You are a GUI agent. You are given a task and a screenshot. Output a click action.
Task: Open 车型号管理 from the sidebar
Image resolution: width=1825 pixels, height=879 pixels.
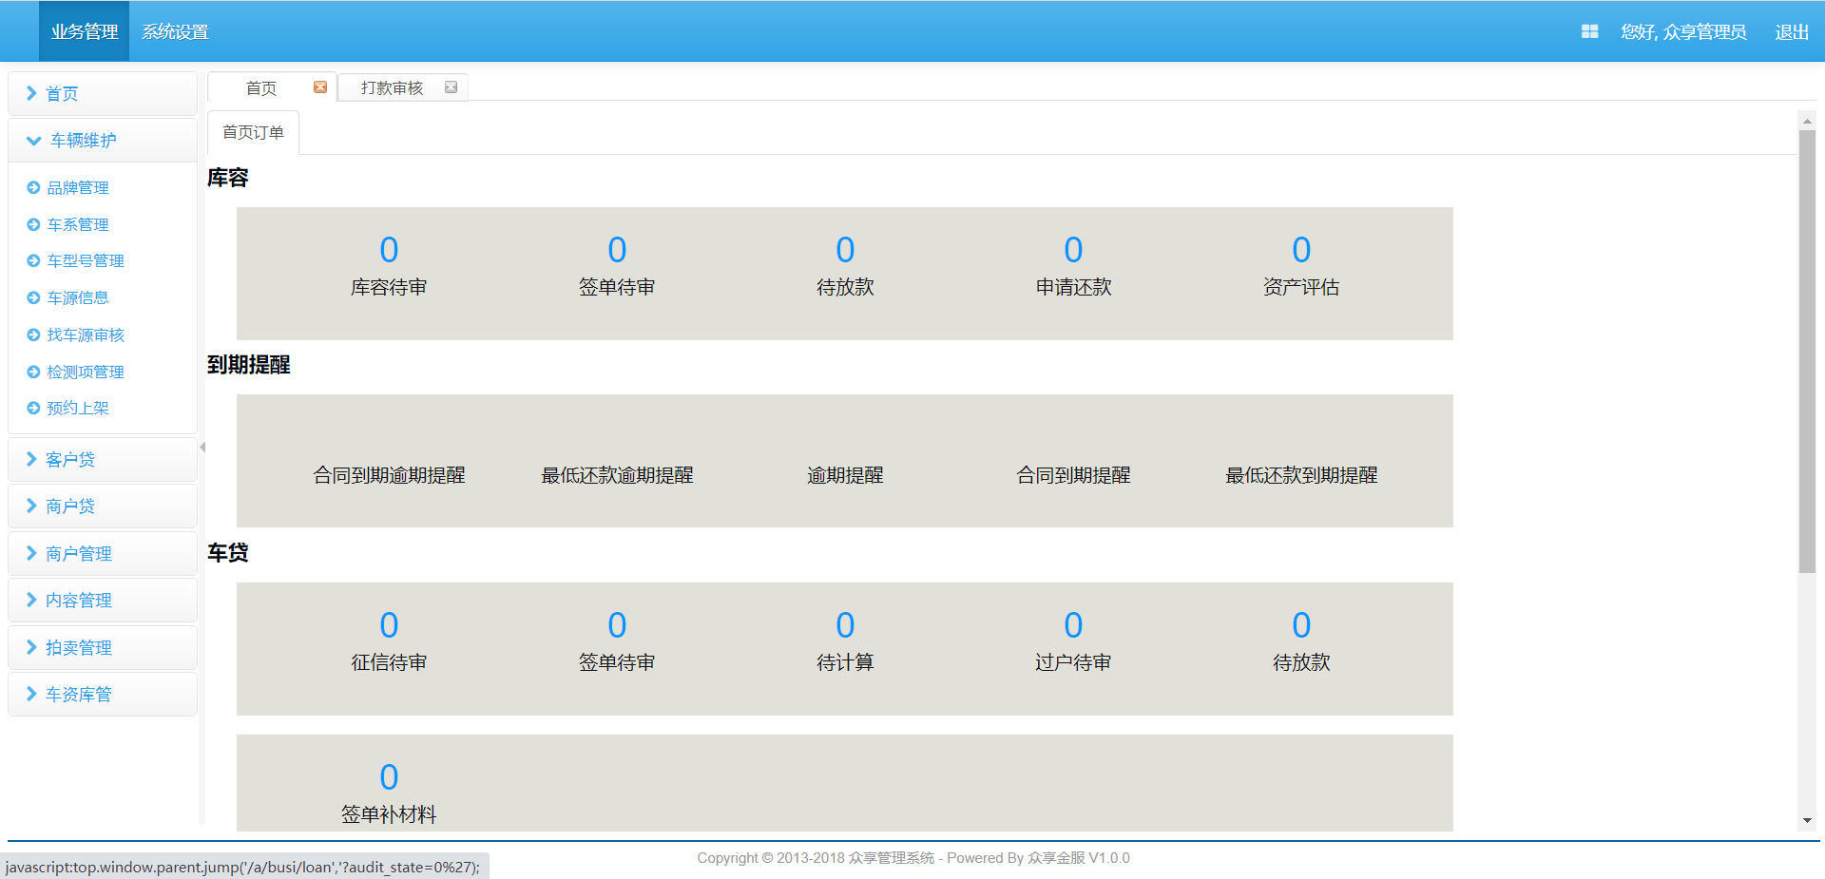click(86, 261)
